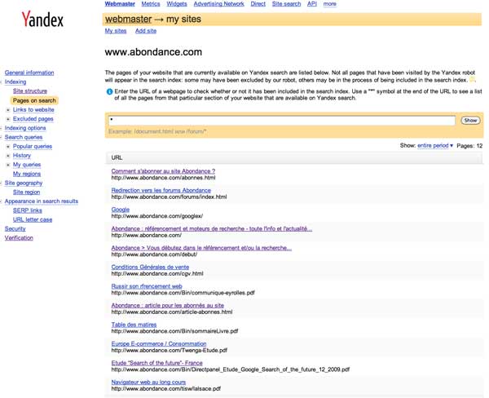The height and width of the screenshot is (398, 489).
Task: Click the 'Pages: 12' count text
Action: click(x=469, y=146)
